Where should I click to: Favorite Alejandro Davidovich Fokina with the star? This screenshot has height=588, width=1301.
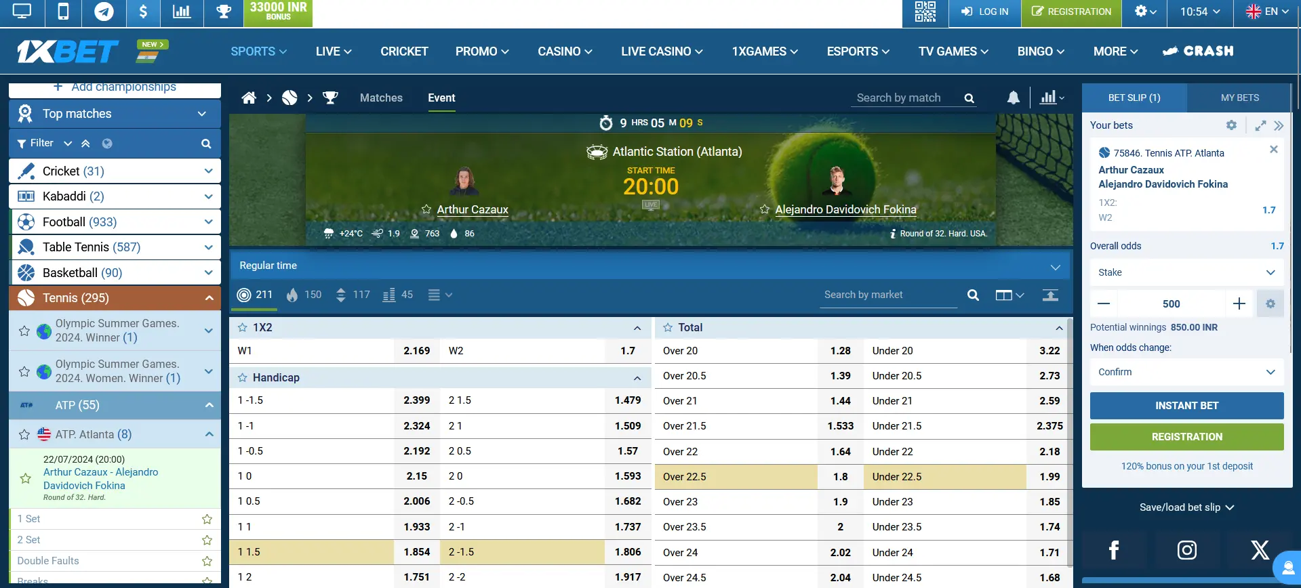(765, 209)
